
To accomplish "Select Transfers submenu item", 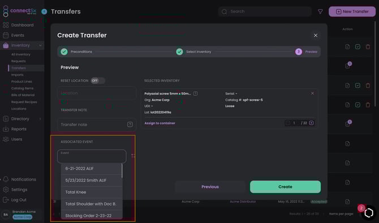I will tap(18, 68).
